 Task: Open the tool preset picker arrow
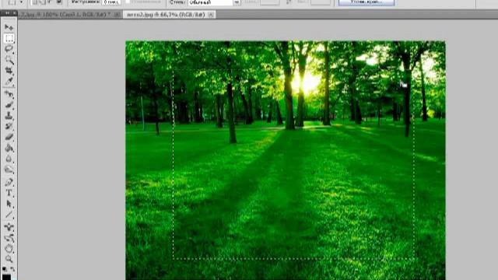click(x=21, y=2)
